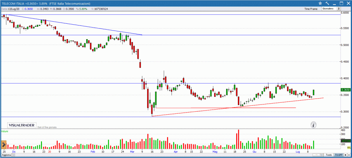Click the 'Time Frame' label
The image size is (352, 158).
coord(311,9)
